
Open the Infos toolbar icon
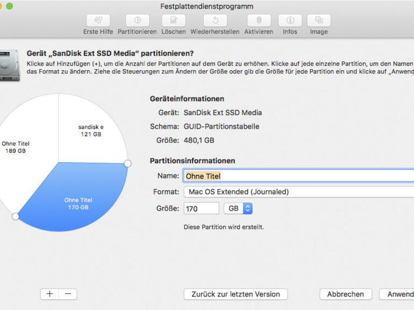[290, 20]
